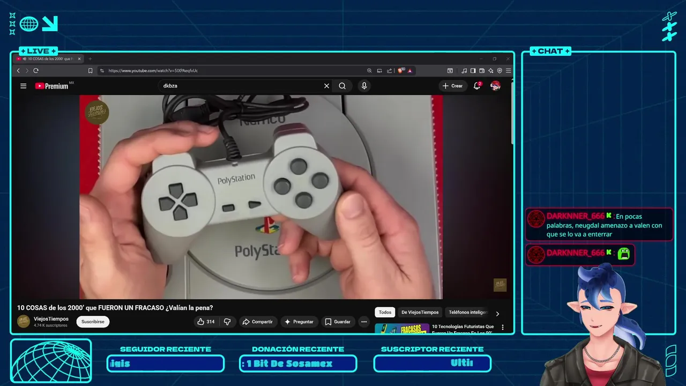Click the video title text
The width and height of the screenshot is (686, 386).
click(115, 308)
